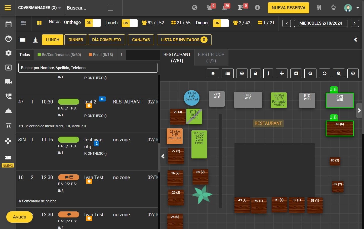Screen dimensions: 364x229
Task: Click the move tables cross-arrows icon
Action: pyautogui.click(x=282, y=73)
